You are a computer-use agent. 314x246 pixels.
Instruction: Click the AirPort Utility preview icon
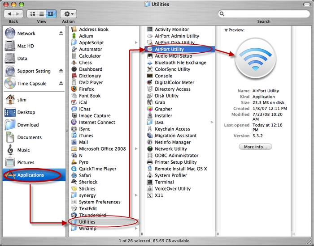(255, 58)
